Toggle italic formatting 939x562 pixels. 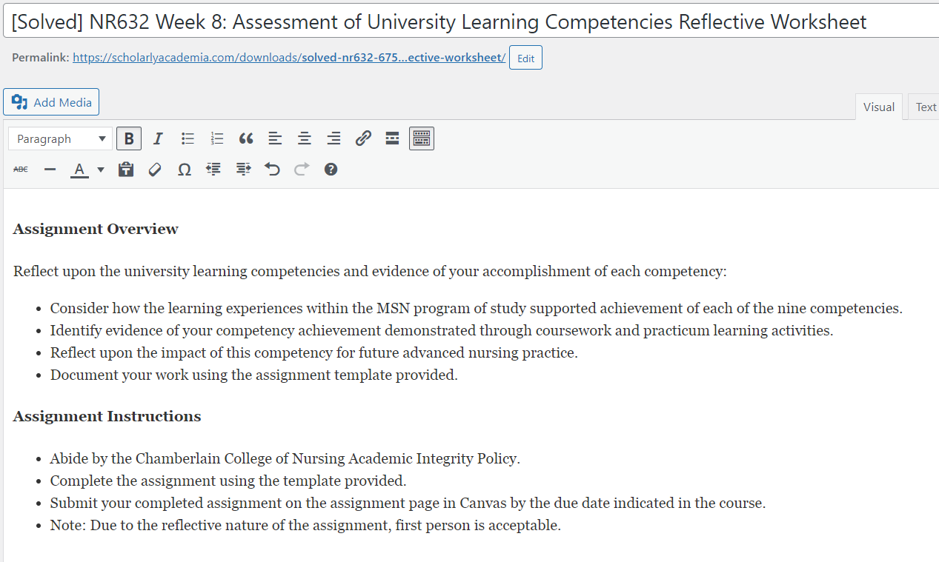coord(158,138)
